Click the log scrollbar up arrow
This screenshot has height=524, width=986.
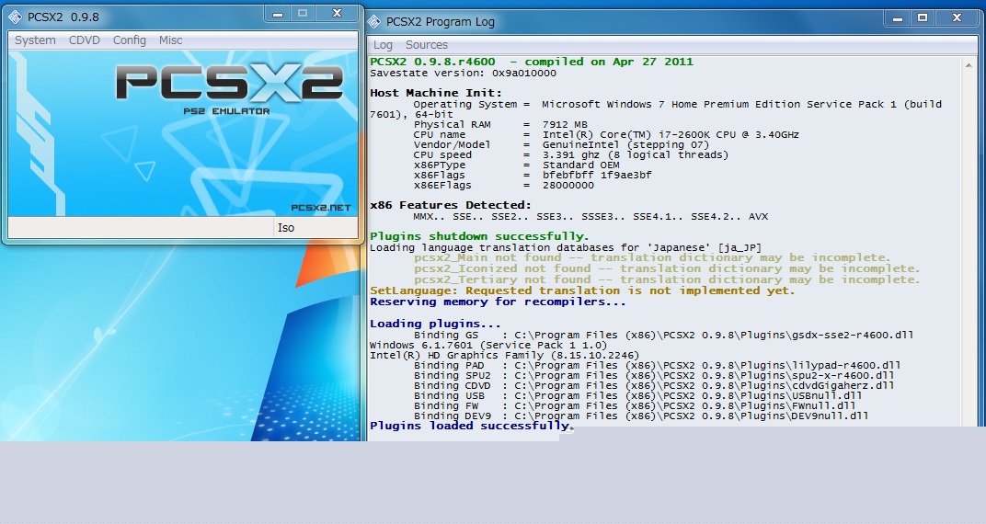[x=969, y=64]
